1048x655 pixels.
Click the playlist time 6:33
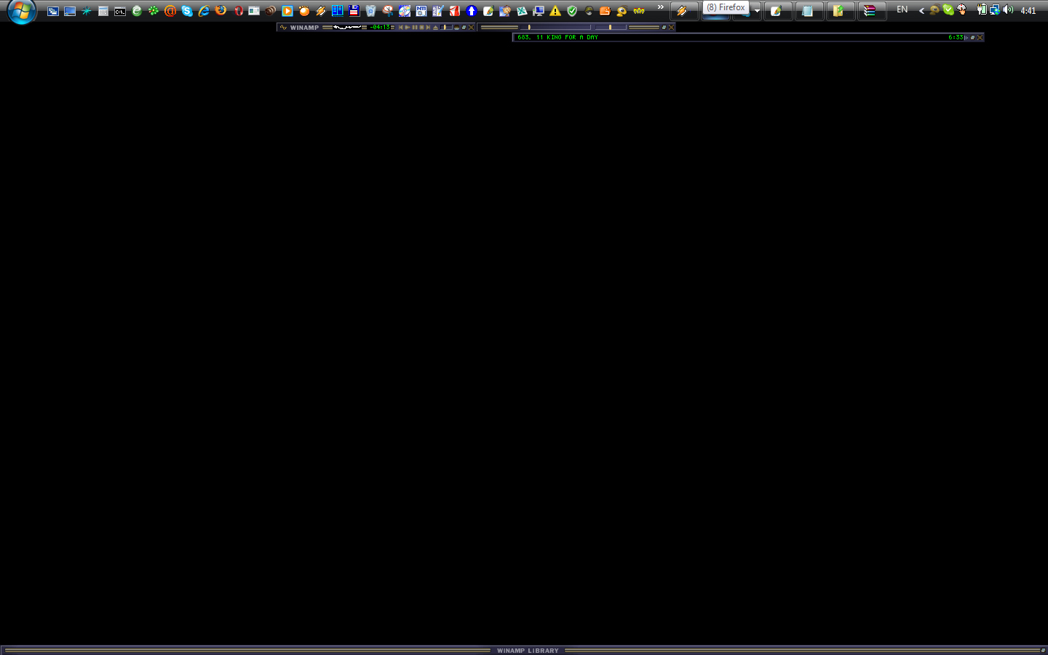pos(956,37)
